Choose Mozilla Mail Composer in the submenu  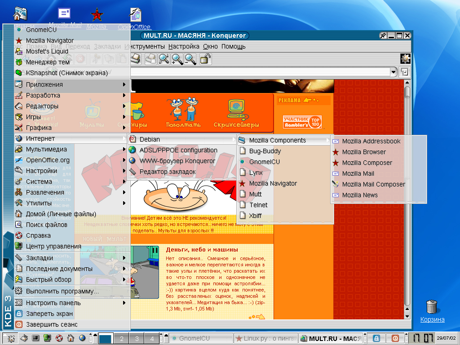(378, 184)
